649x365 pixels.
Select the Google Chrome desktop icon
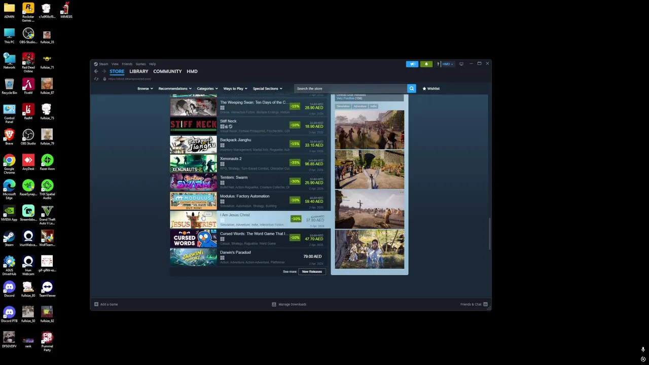pos(9,164)
